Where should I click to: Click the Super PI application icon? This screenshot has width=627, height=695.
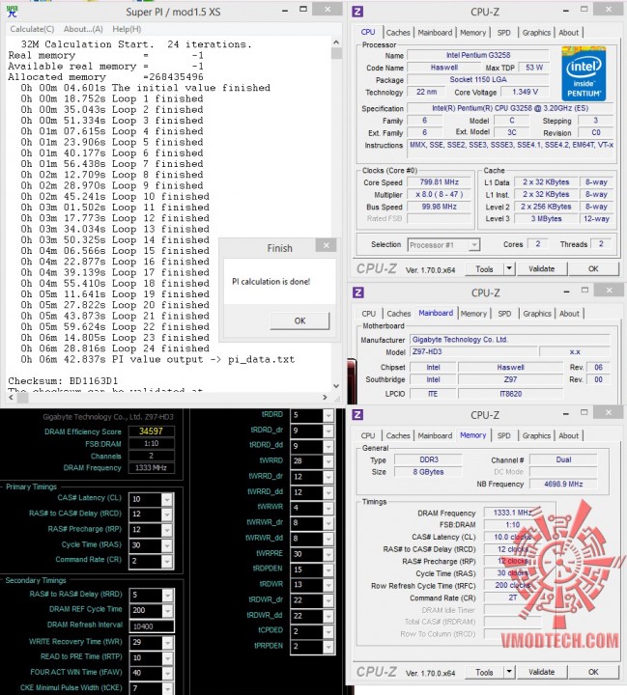(12, 12)
